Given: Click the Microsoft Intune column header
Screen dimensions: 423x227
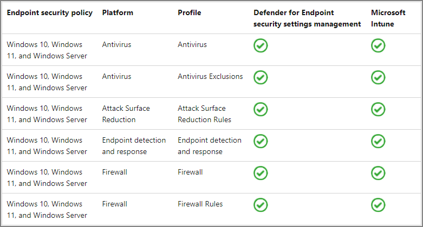Looking at the screenshot, I should [x=388, y=18].
